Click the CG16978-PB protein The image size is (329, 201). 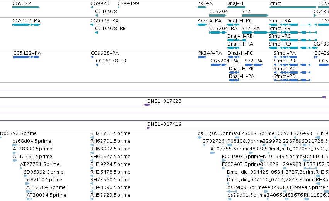pos(97,65)
